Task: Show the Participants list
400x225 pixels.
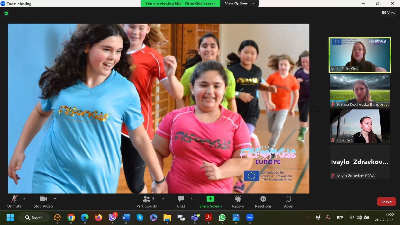Action: tap(147, 199)
